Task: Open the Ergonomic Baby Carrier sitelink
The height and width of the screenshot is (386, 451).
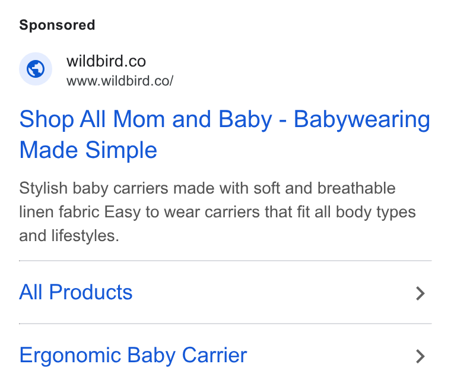Action: pyautogui.click(x=133, y=356)
